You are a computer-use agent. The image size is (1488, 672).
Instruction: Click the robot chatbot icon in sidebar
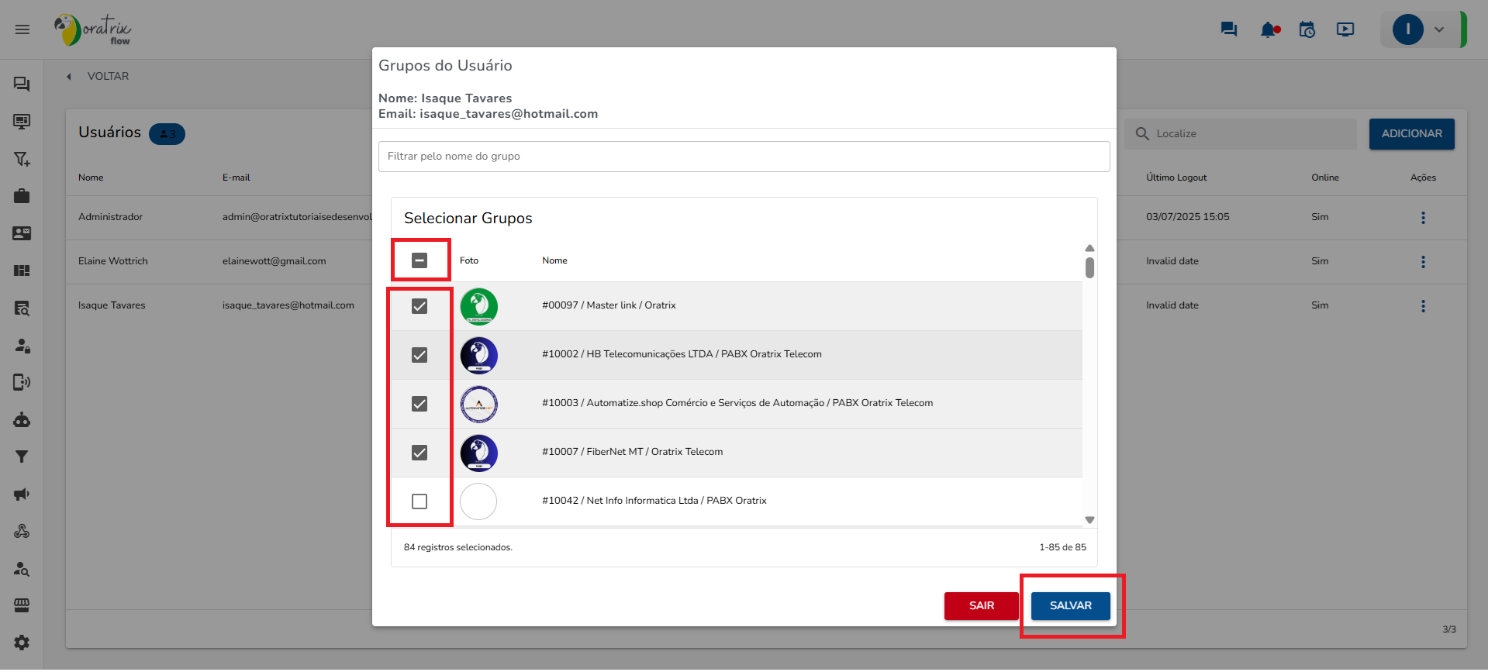pos(22,419)
